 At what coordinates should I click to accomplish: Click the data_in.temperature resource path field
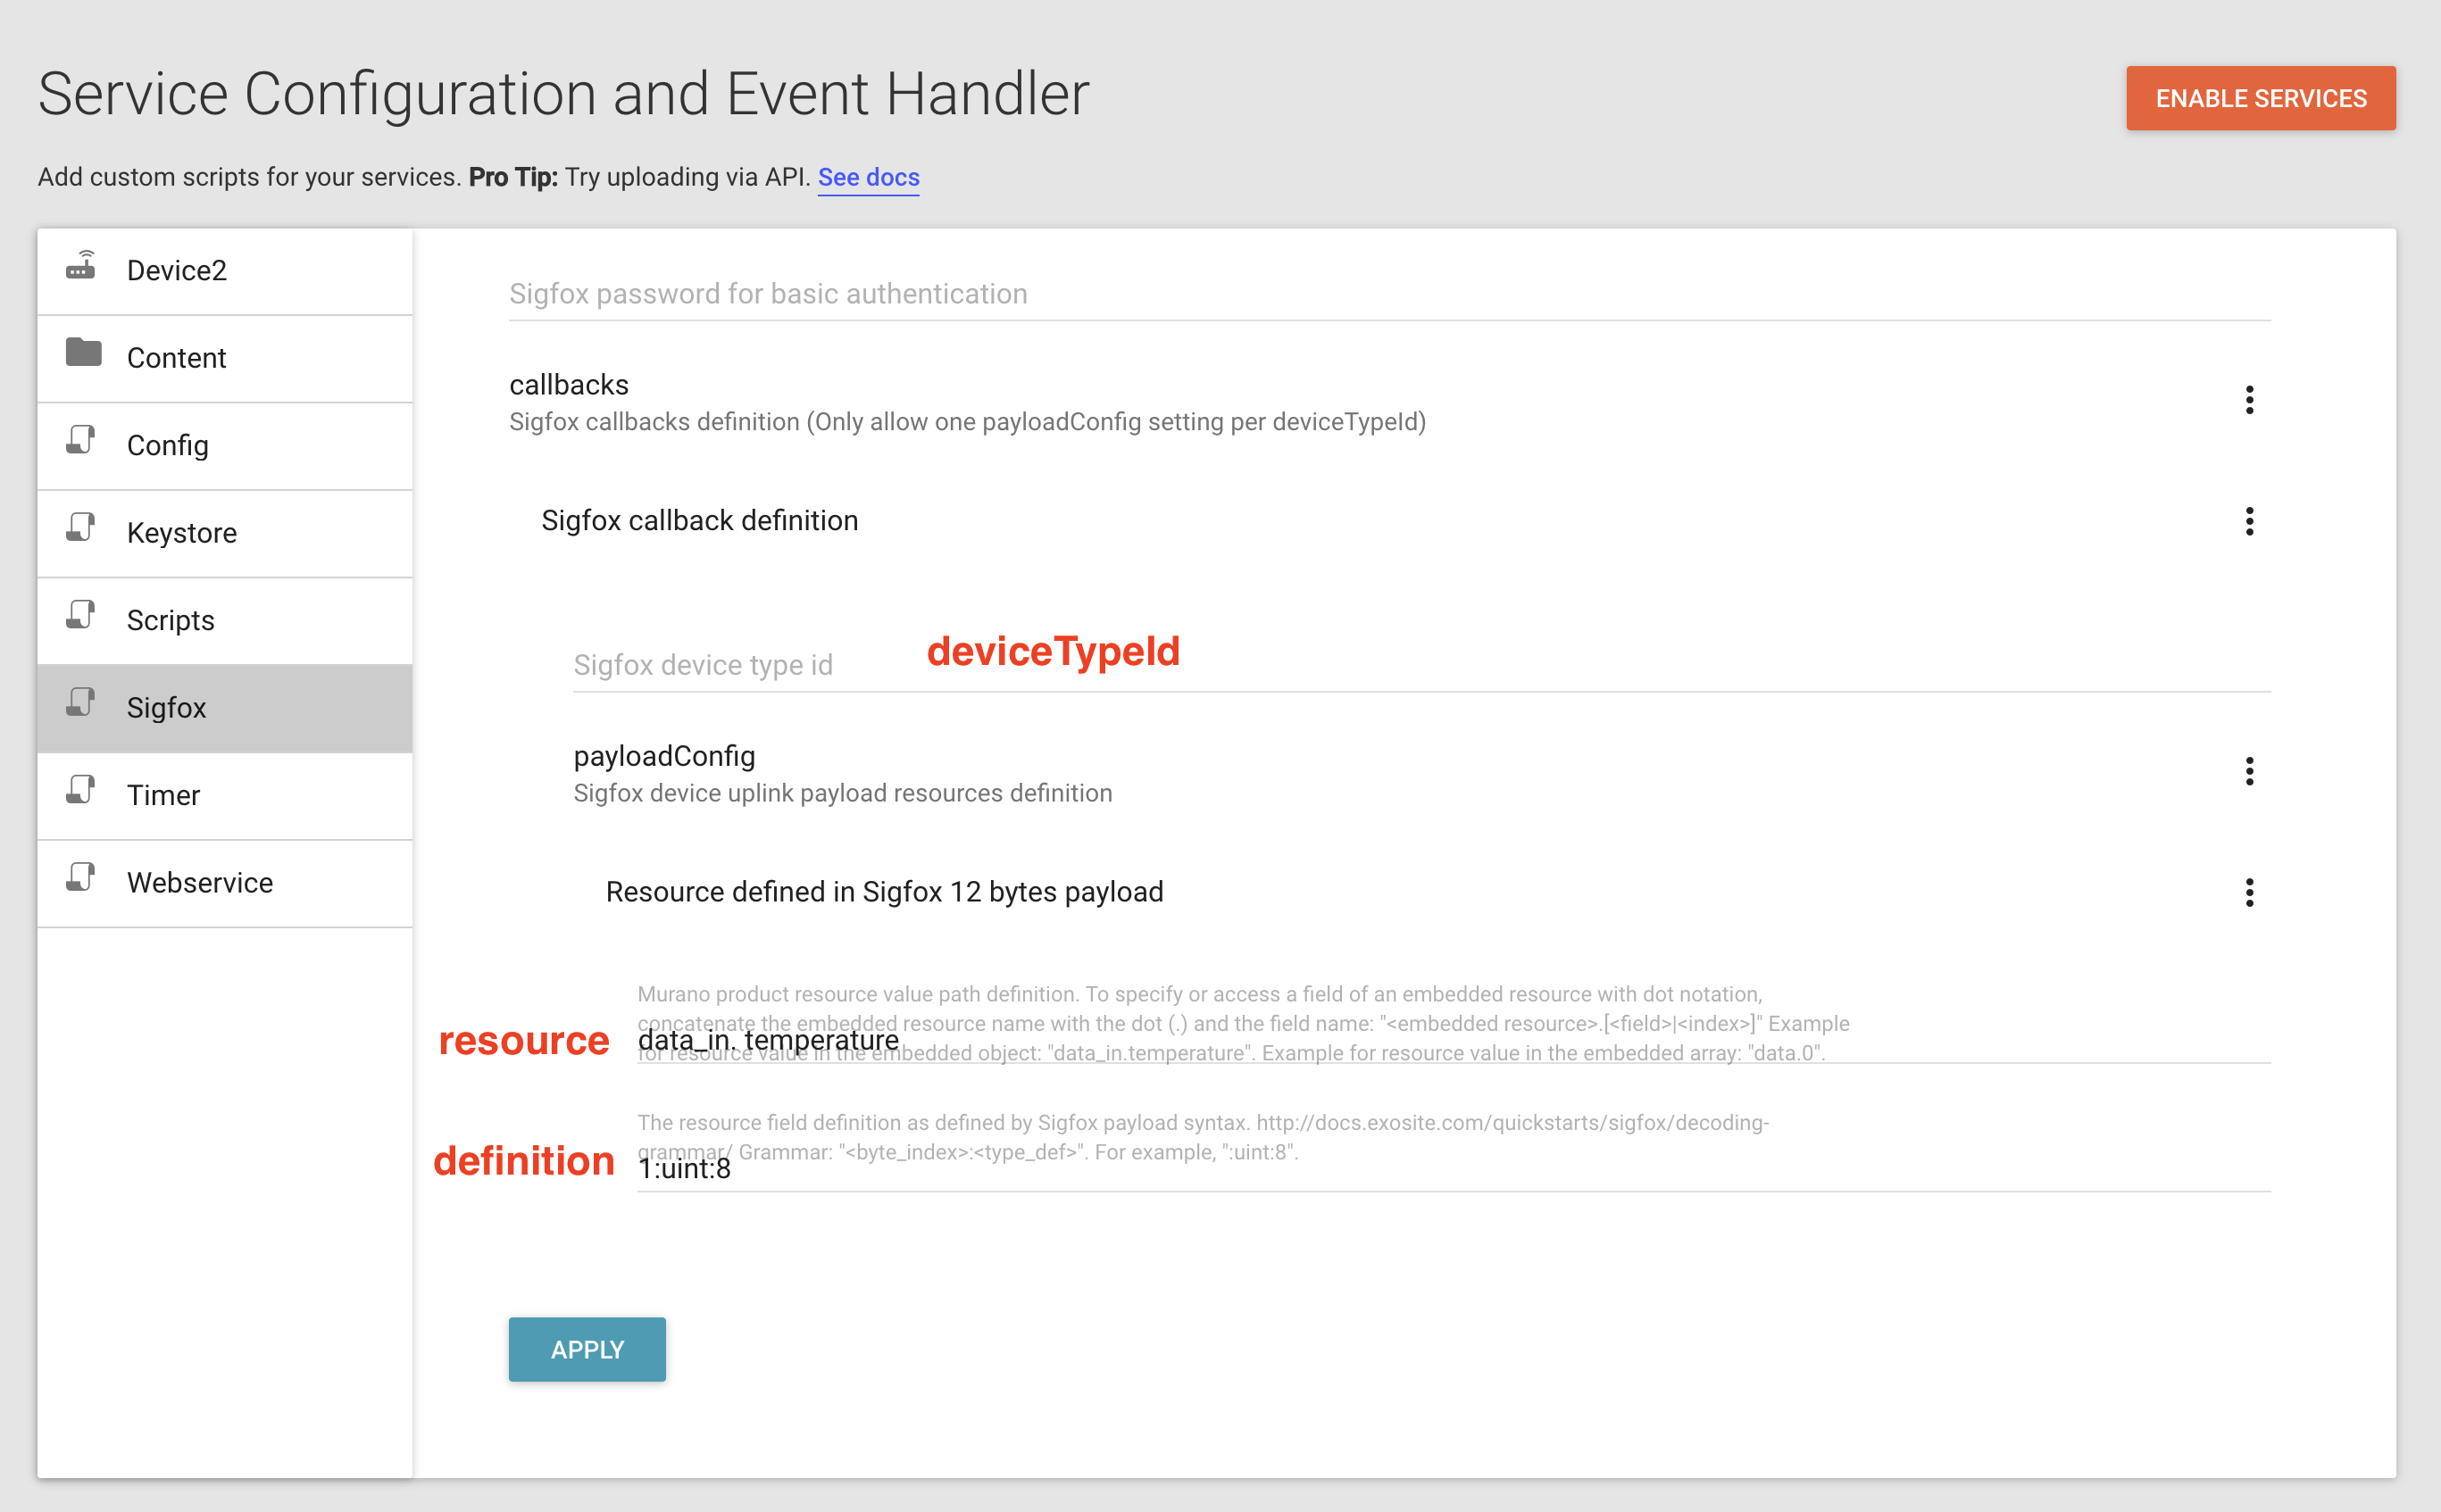coord(1453,1041)
